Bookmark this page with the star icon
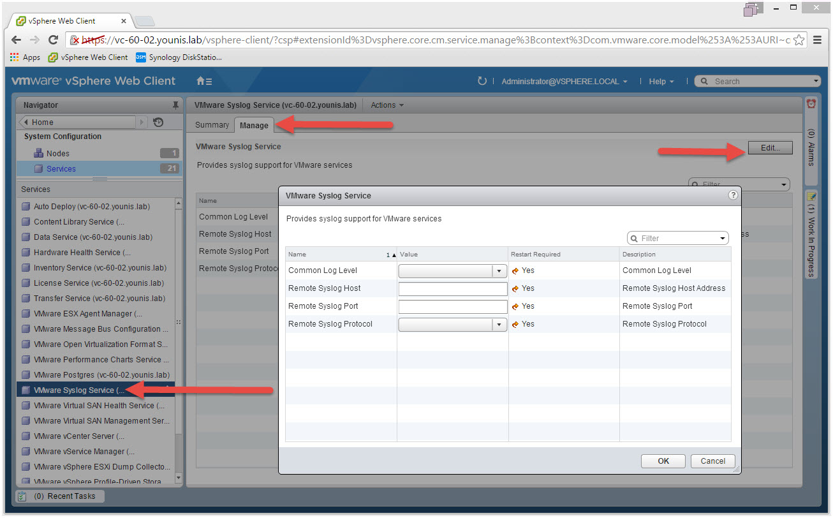Screen dimensions: 833x518 tap(799, 40)
